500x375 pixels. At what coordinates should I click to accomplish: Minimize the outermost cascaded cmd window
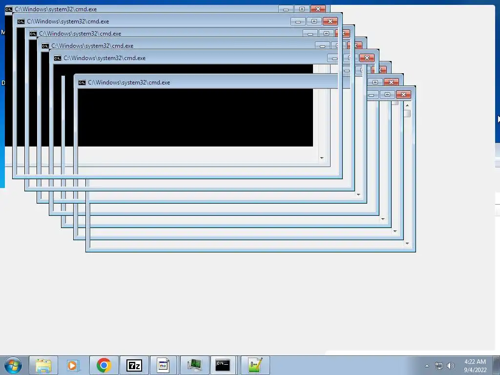tap(372, 95)
